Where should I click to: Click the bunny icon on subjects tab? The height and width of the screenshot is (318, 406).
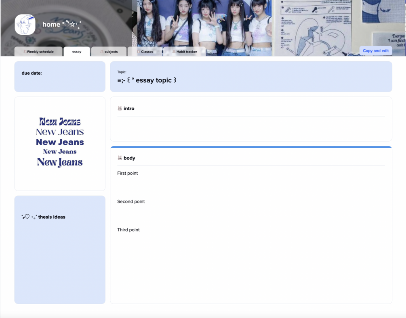[102, 52]
